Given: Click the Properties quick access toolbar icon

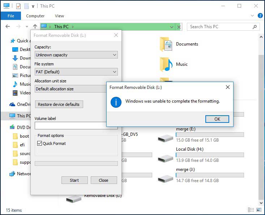Looking at the screenshot, I should point(18,6).
